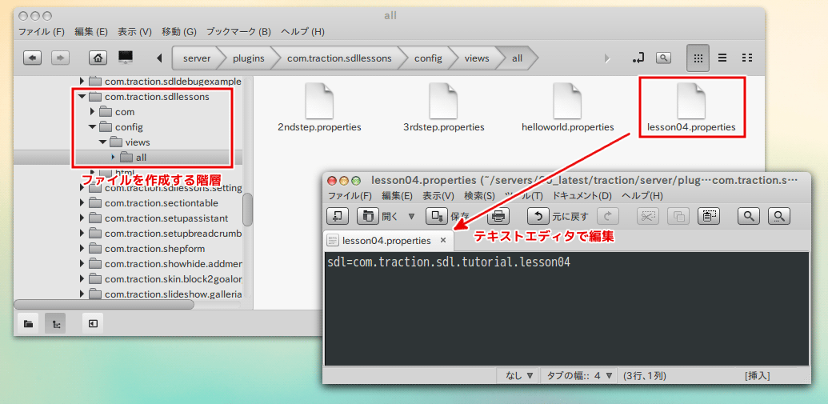This screenshot has width=828, height=404.
Task: Click the home folder icon in toolbar
Action: click(x=98, y=58)
